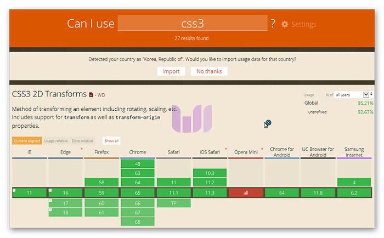This screenshot has width=384, height=238.
Task: Click the unprefixed 92.67% value
Action: 365,112
